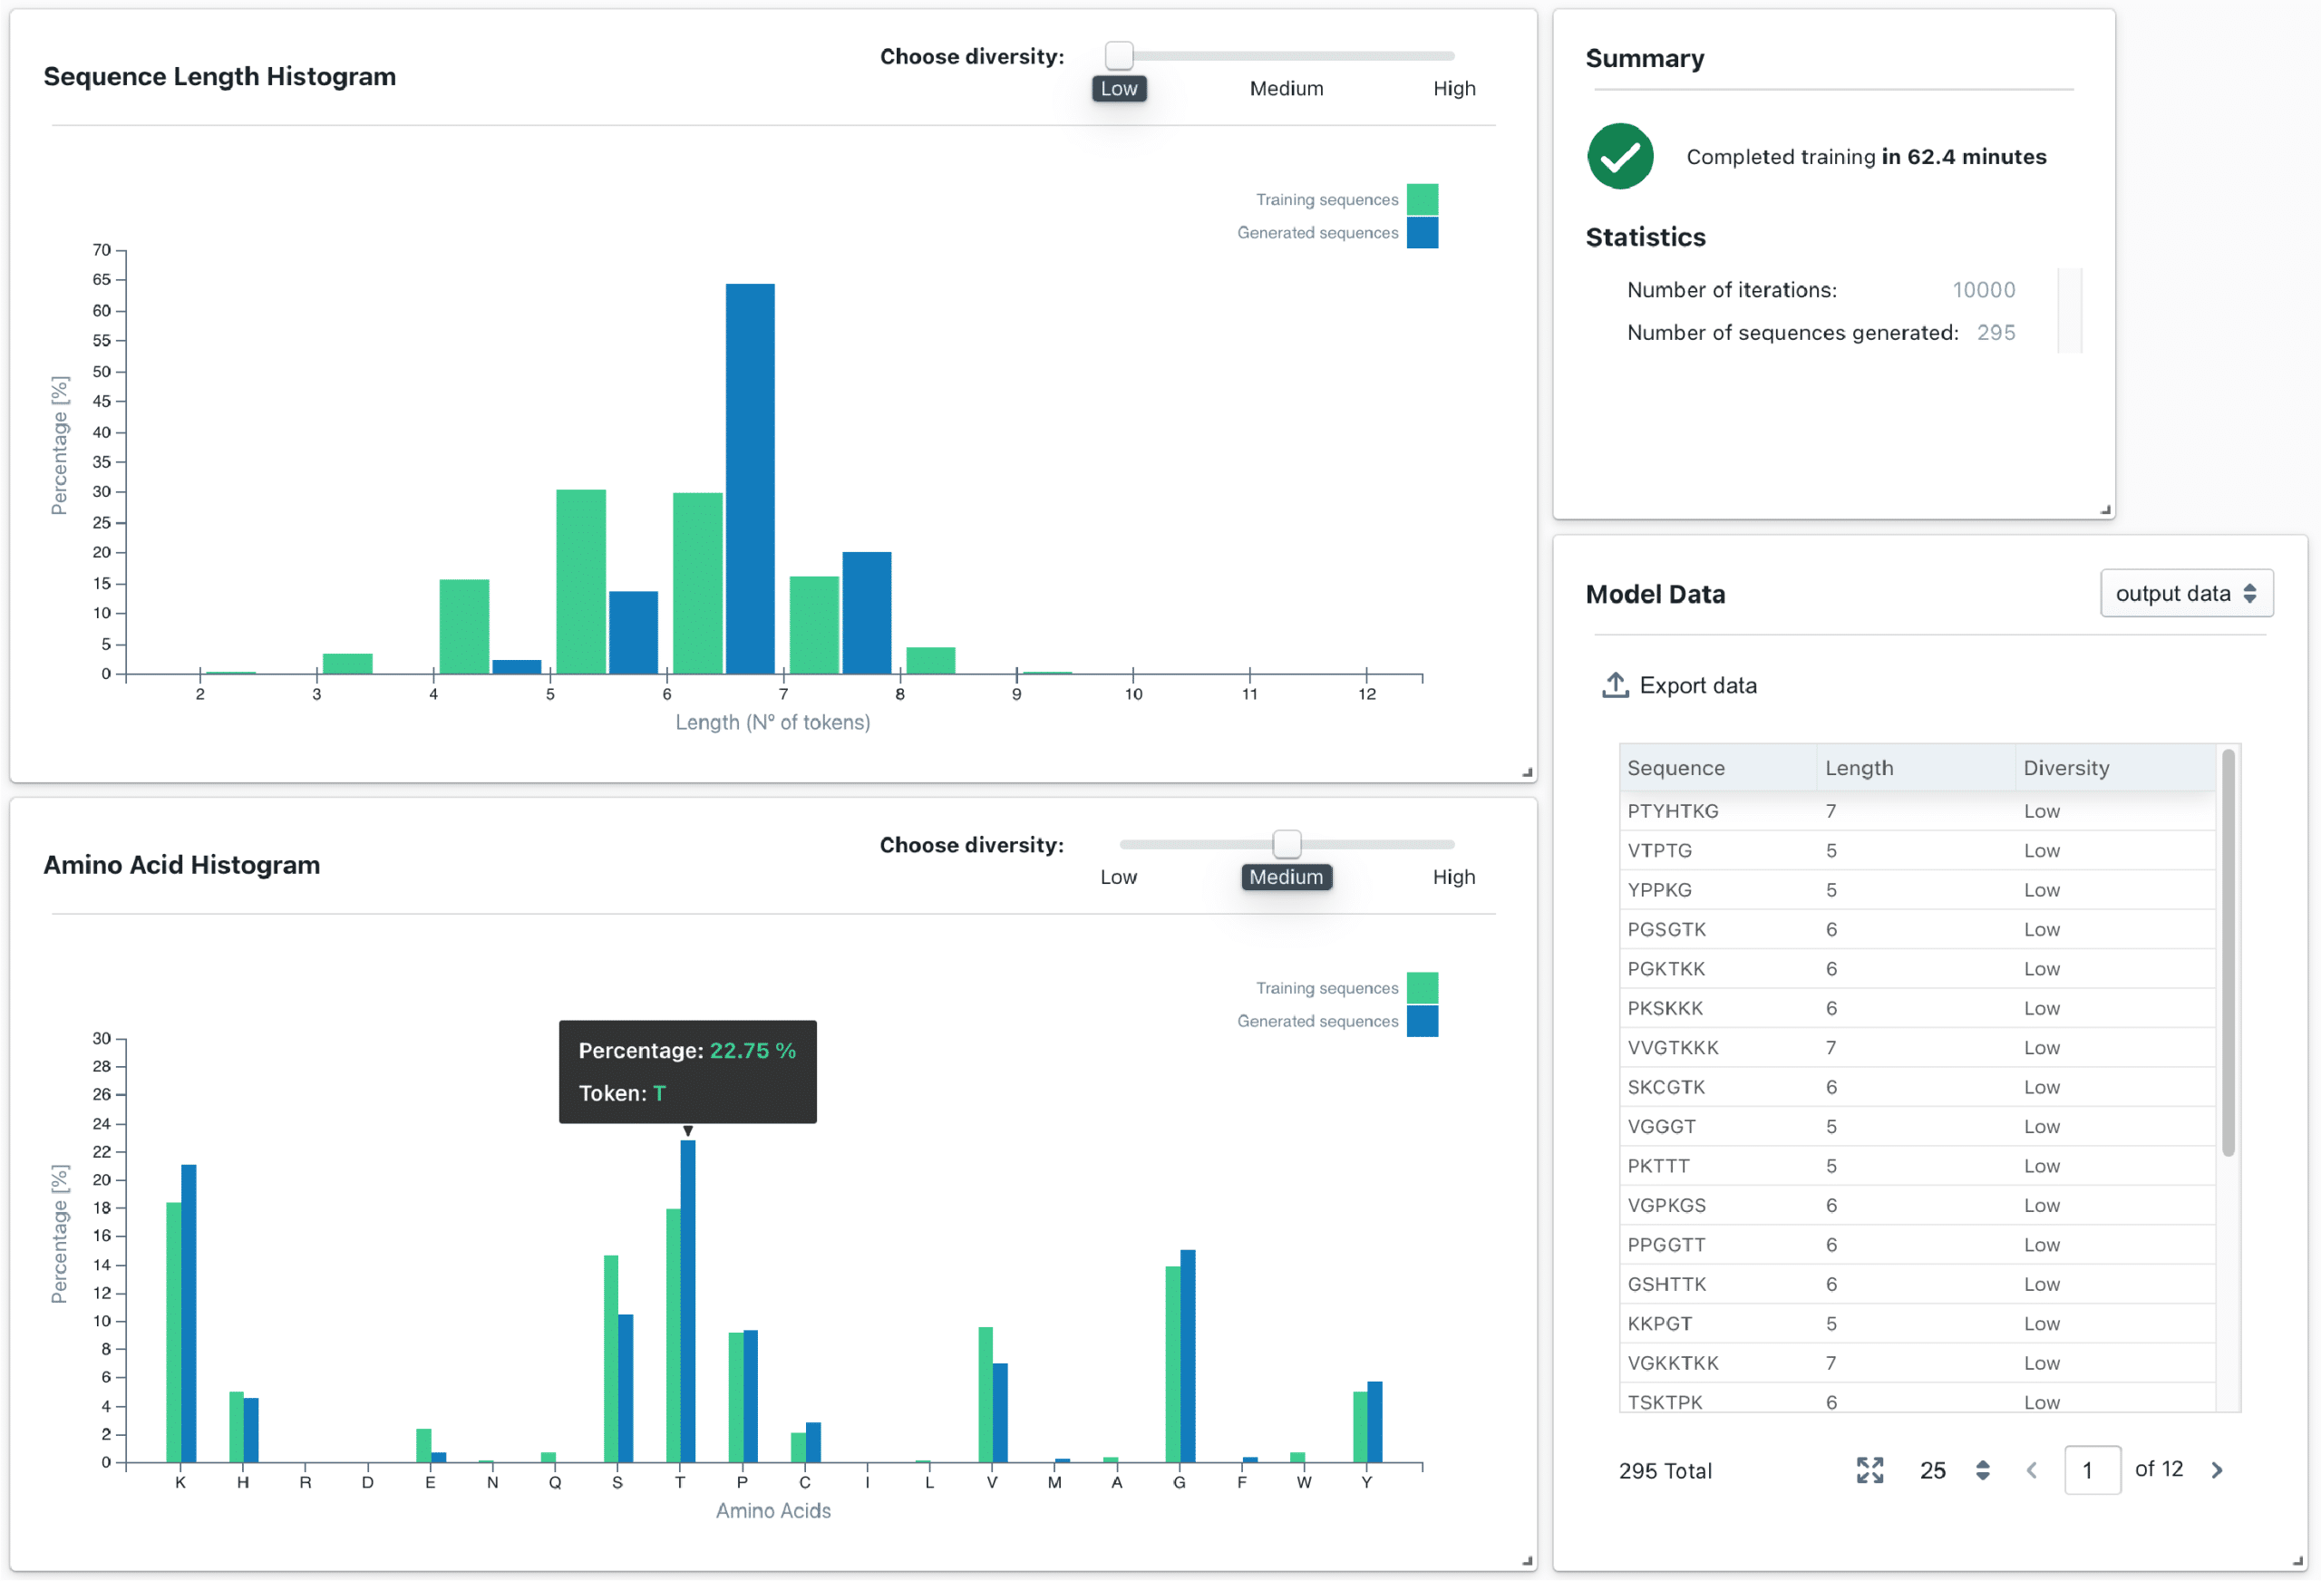
Task: Sort table by Length column header
Action: click(1859, 767)
